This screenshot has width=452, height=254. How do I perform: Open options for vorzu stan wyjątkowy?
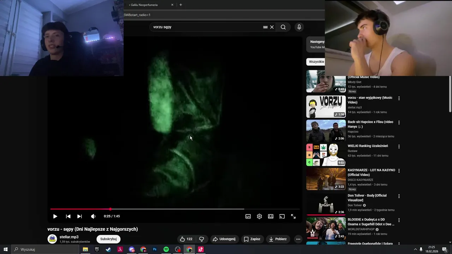399,98
